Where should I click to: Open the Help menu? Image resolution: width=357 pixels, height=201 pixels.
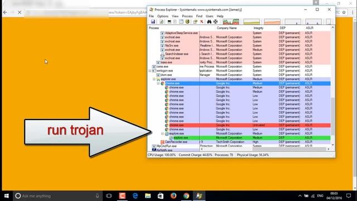[x=220, y=16]
